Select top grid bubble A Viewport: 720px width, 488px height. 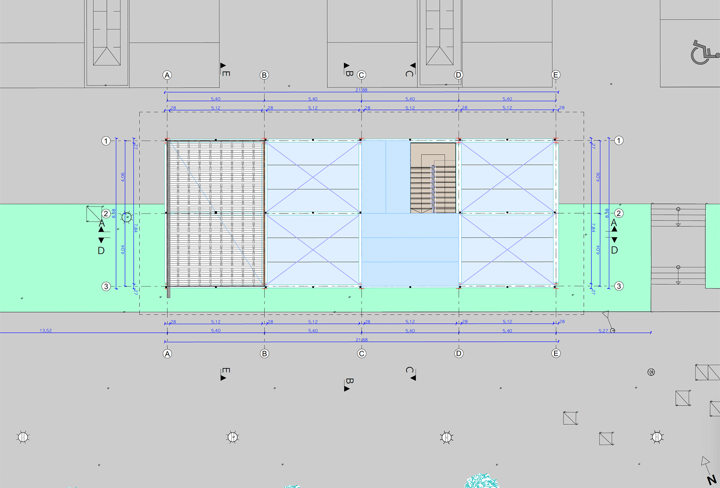coord(167,75)
